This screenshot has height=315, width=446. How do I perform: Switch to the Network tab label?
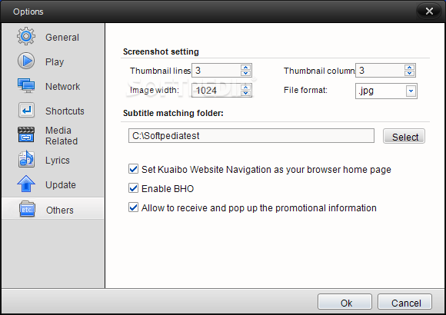tap(62, 86)
